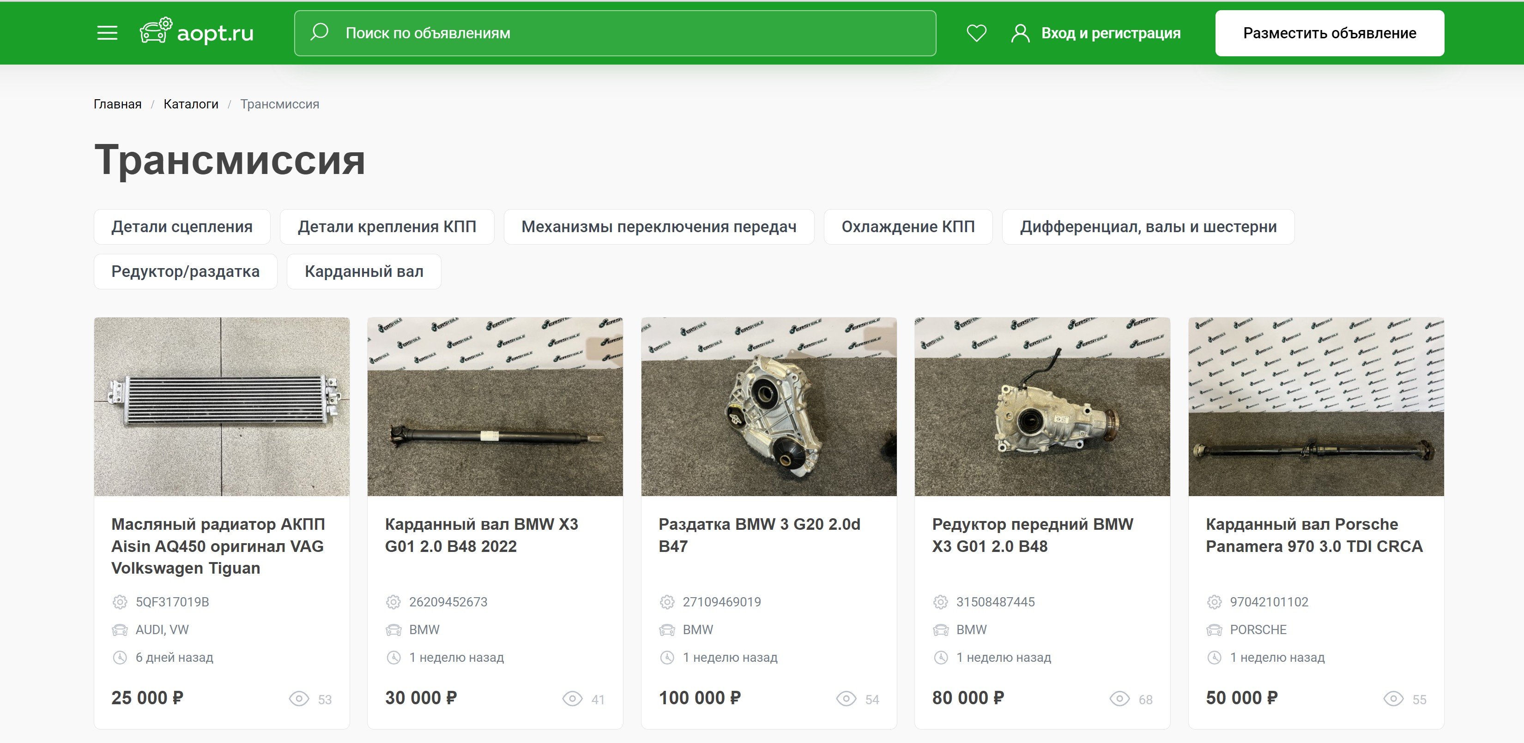
Task: Click gear icon next to 5QF317019B
Action: pos(120,602)
